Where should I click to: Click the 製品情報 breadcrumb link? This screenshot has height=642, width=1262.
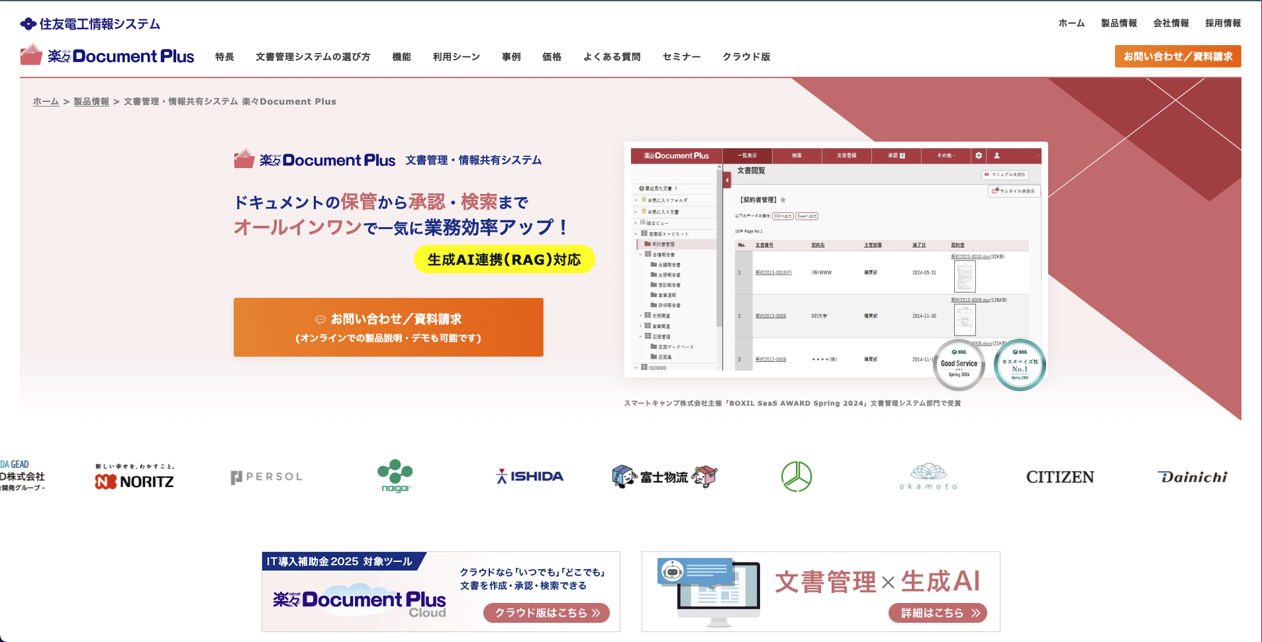[91, 101]
